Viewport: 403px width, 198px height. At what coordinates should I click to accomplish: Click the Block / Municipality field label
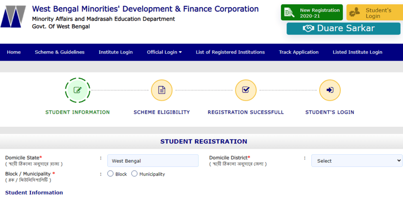click(x=30, y=174)
